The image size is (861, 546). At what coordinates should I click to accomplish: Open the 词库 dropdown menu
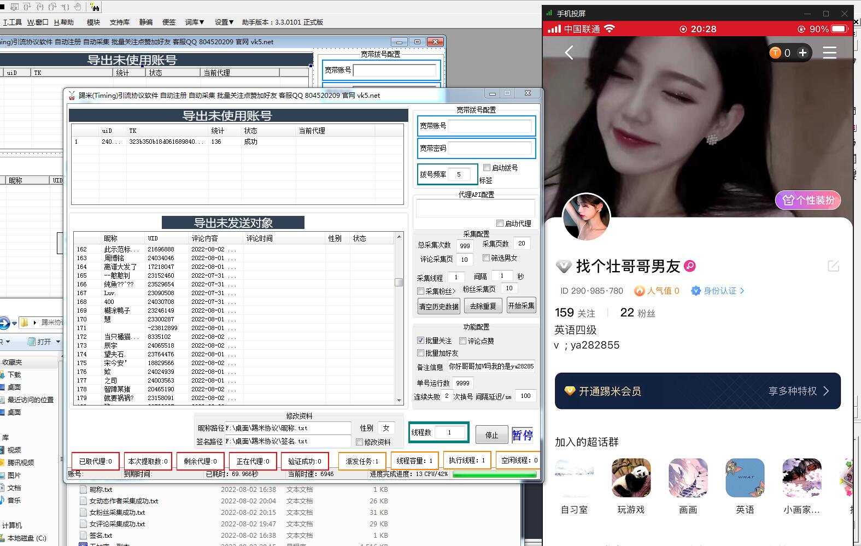[194, 22]
